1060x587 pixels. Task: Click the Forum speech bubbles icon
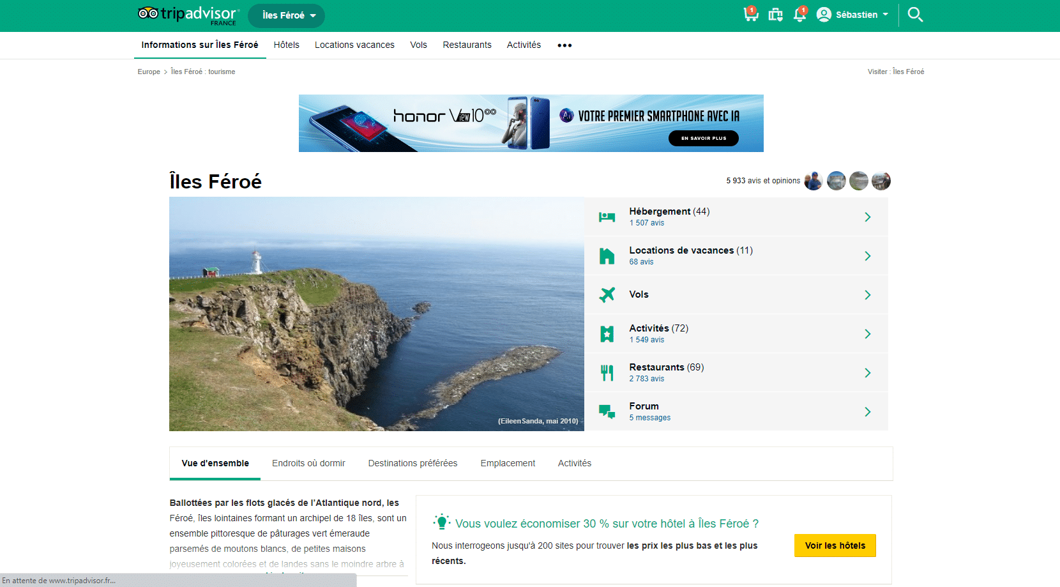point(607,412)
